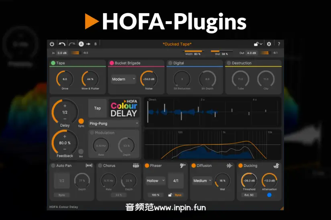Click the Ducking duck icon
The width and height of the screenshot is (331, 220).
276,166
